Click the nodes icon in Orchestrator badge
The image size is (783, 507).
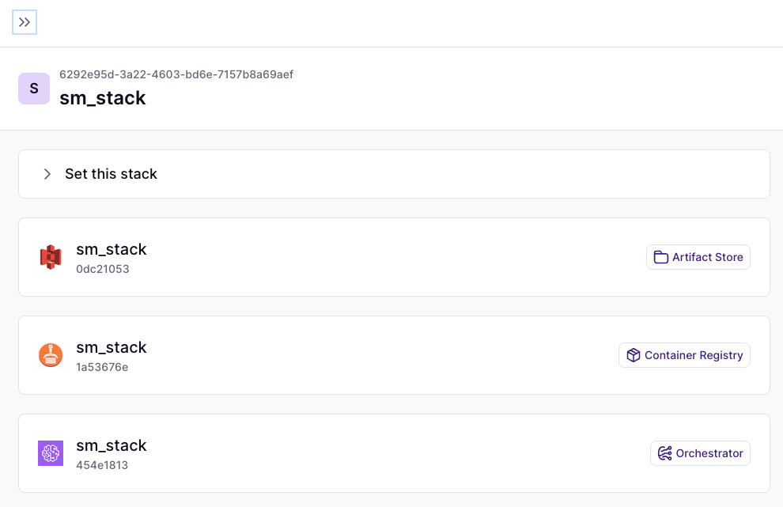tap(664, 453)
